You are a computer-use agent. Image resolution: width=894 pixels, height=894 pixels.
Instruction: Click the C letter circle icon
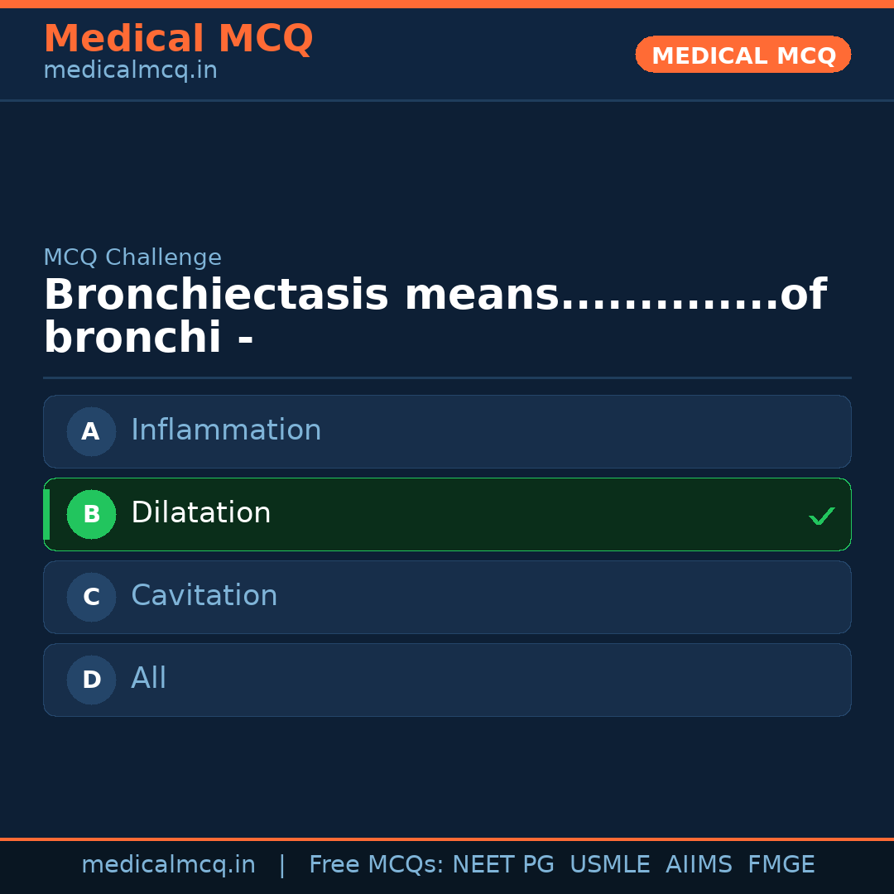pyautogui.click(x=91, y=597)
